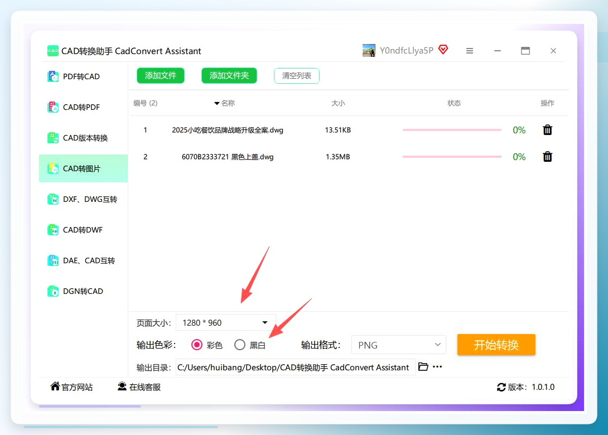608x435 pixels.
Task: Start conversion with 开始转换 button
Action: [496, 345]
